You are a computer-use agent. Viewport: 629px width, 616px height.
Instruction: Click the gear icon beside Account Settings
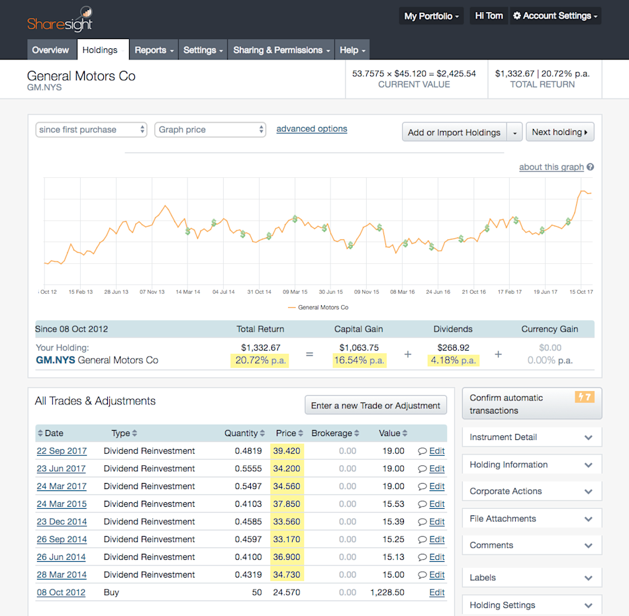[x=517, y=16]
